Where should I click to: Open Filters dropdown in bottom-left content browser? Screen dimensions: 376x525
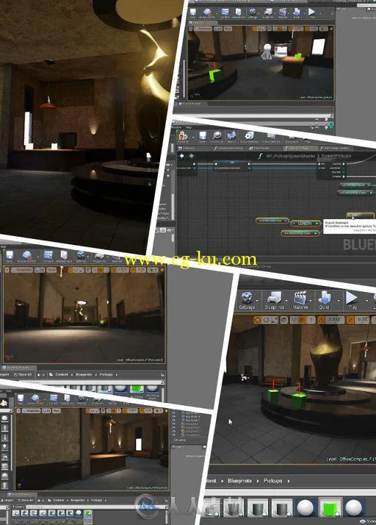pos(18,507)
